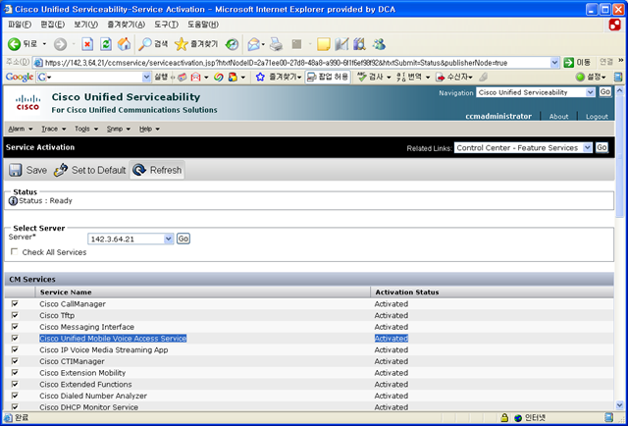The height and width of the screenshot is (426, 628).
Task: Open Favorites star in the IE toolbar
Action: 181,44
